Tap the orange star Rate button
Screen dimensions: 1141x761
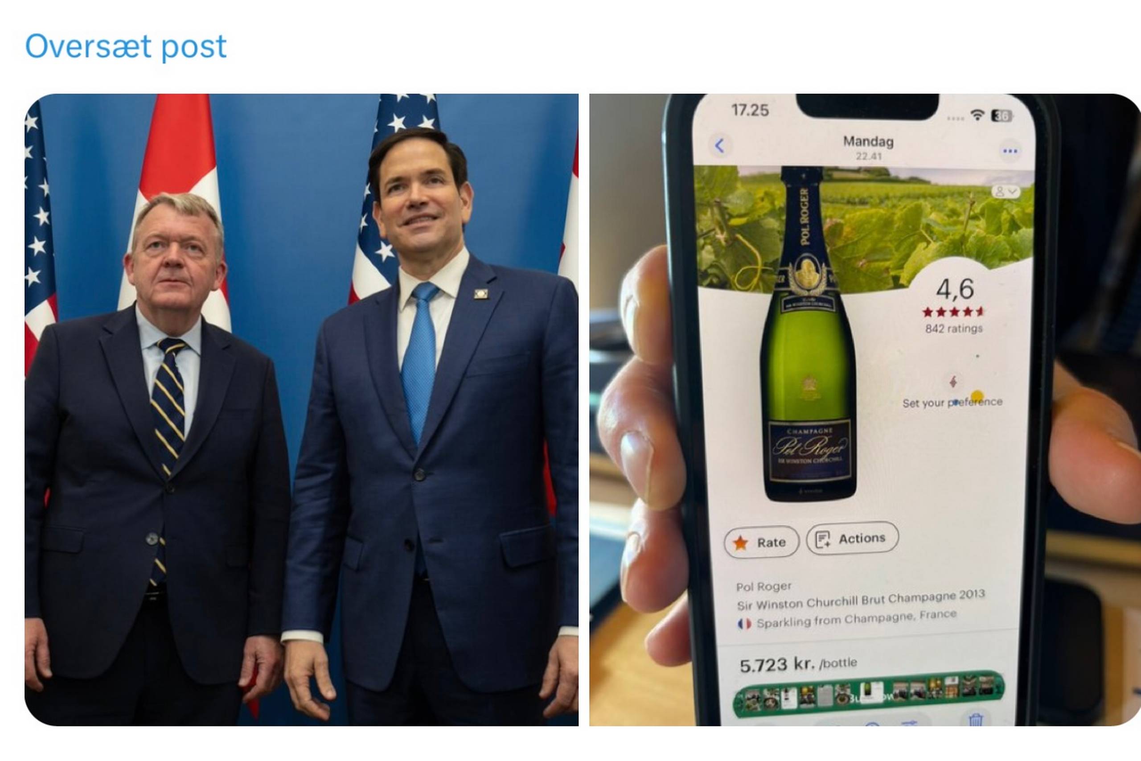point(761,542)
